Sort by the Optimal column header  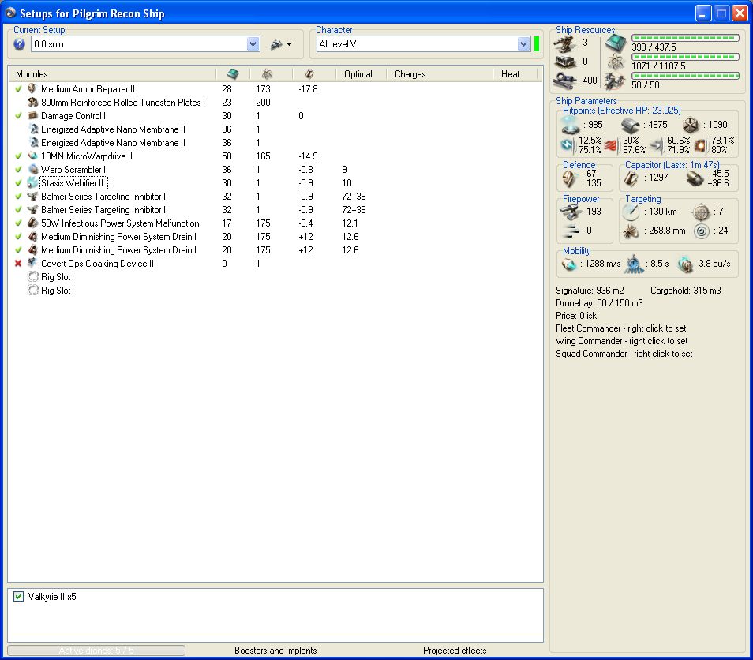[358, 74]
